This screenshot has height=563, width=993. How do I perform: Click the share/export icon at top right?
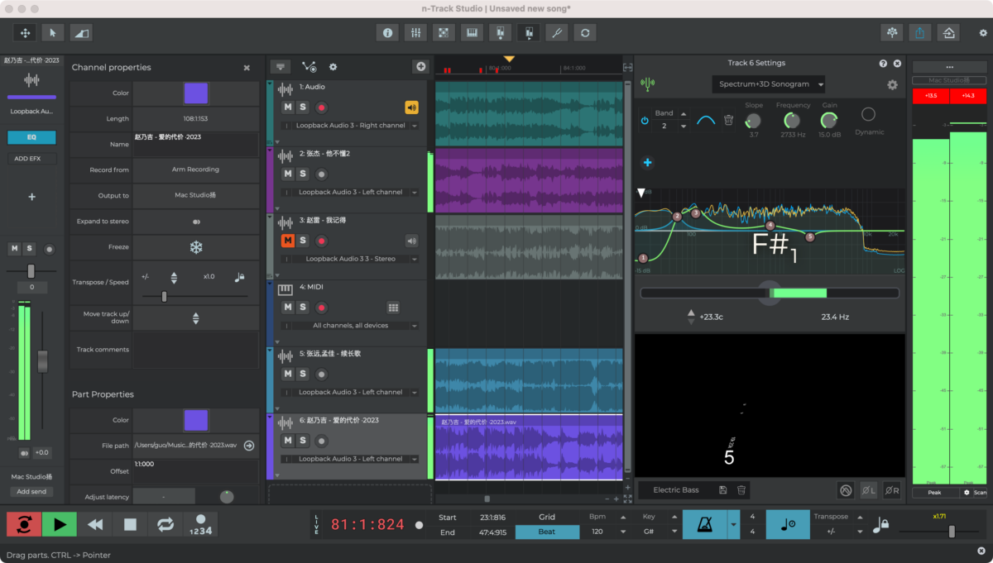(920, 32)
